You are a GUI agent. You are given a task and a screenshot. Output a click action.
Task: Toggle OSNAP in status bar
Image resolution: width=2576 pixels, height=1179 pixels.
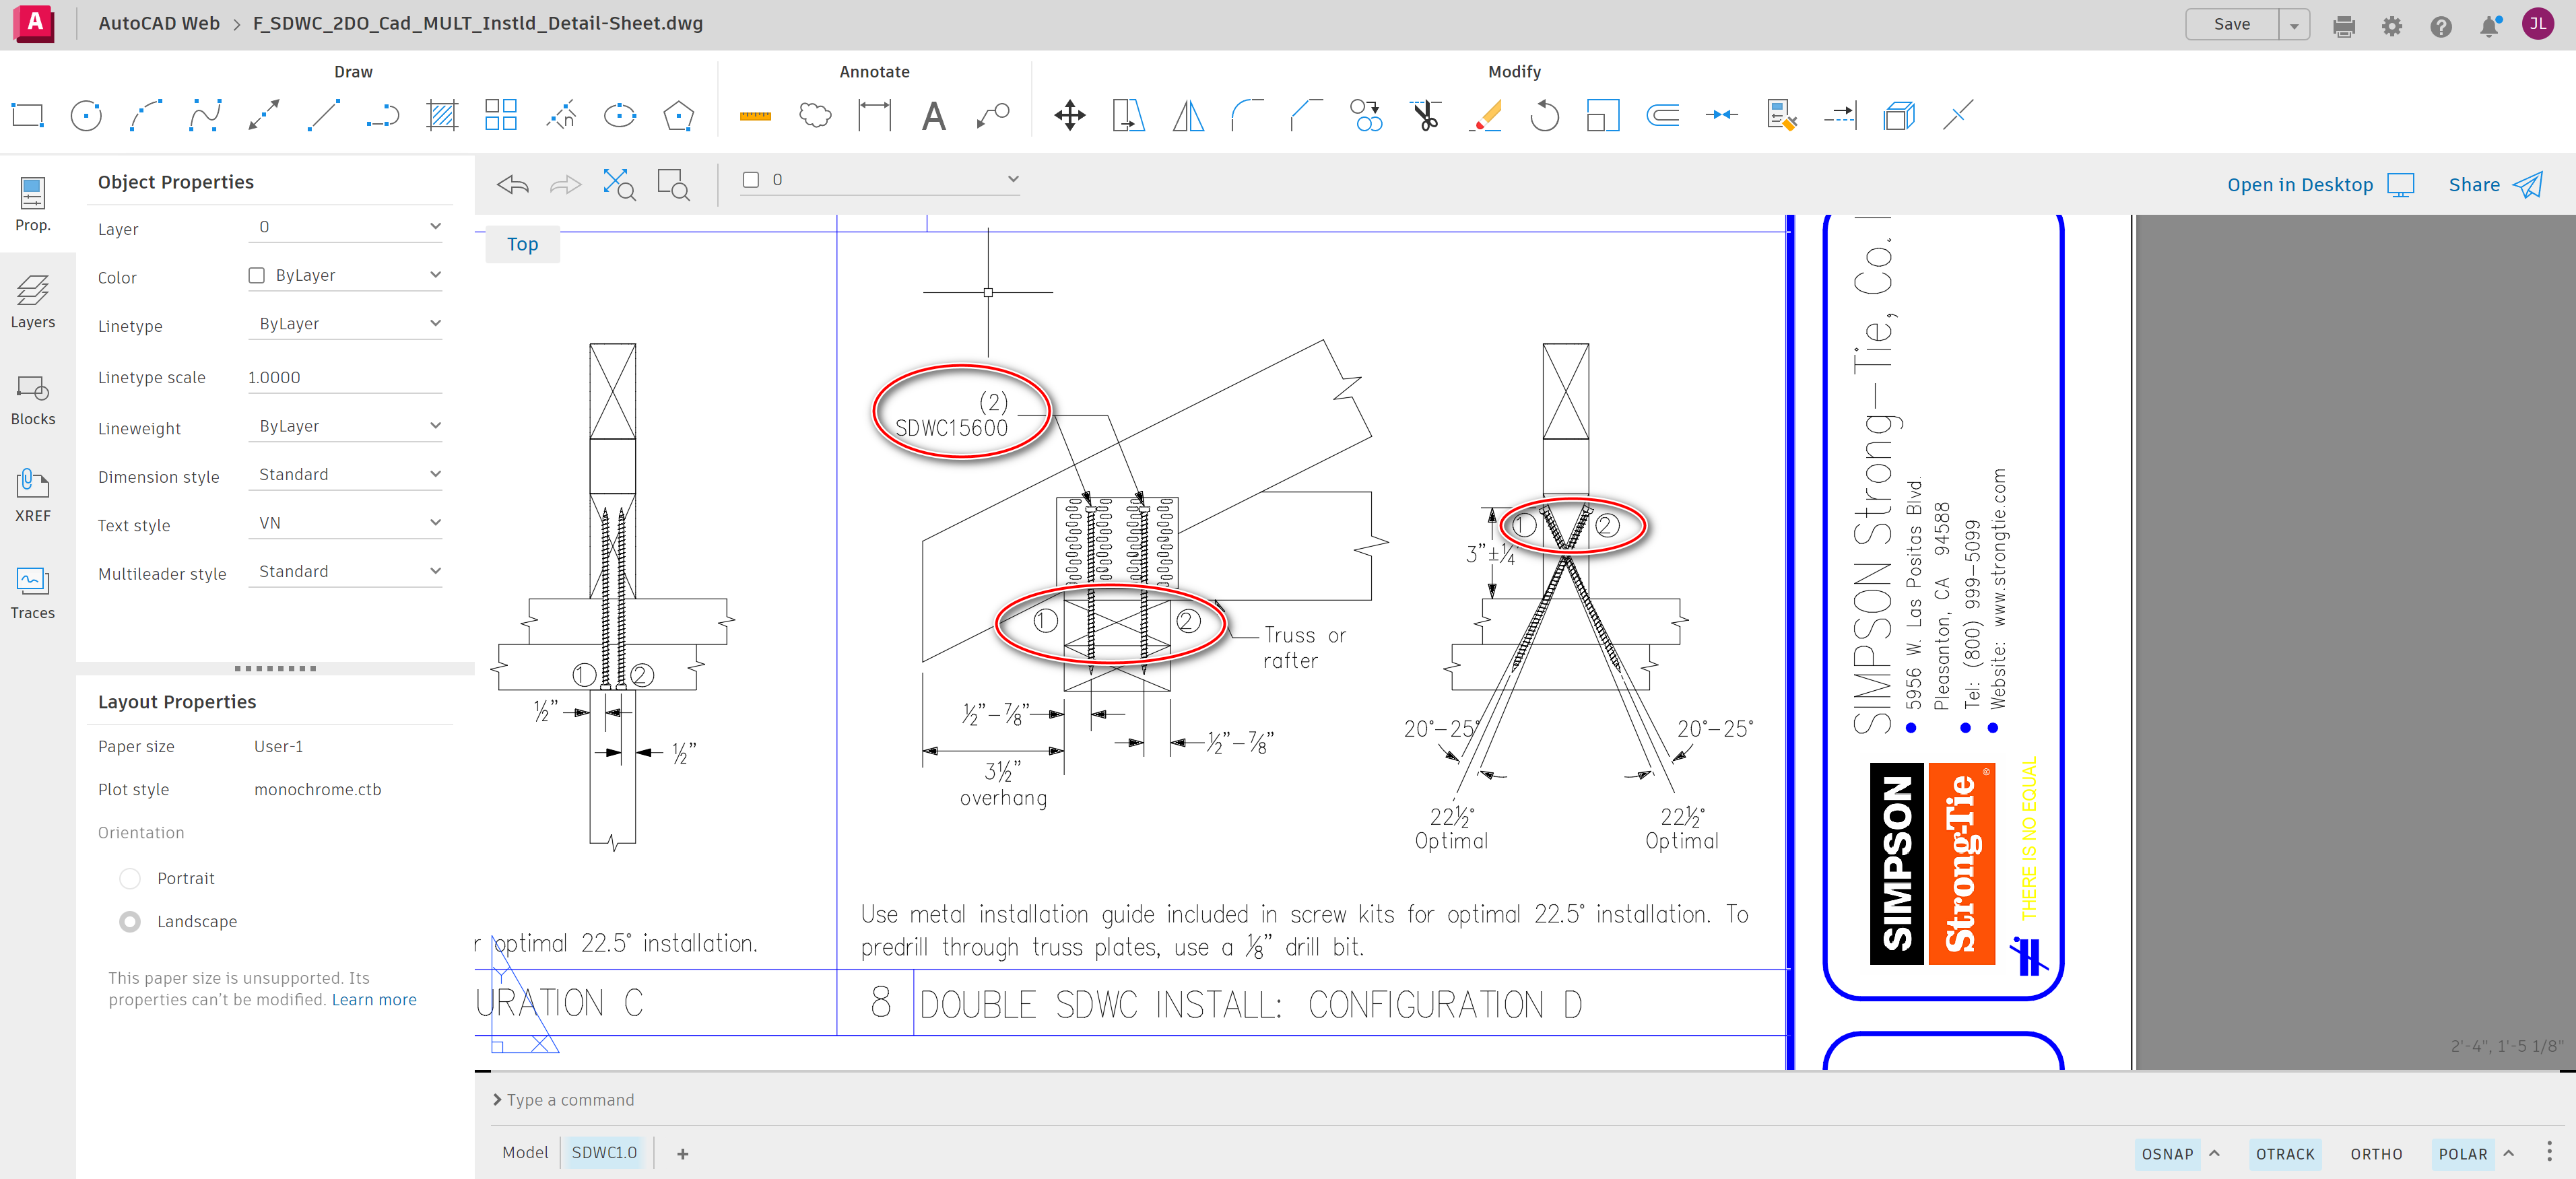(x=2166, y=1153)
